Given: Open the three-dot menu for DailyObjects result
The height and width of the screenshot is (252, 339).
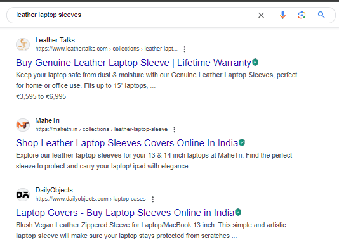Looking at the screenshot, I should click(152, 199).
